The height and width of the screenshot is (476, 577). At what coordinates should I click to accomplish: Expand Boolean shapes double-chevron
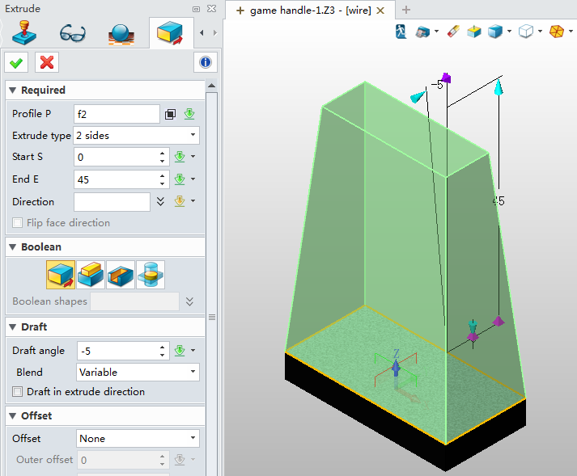click(189, 301)
